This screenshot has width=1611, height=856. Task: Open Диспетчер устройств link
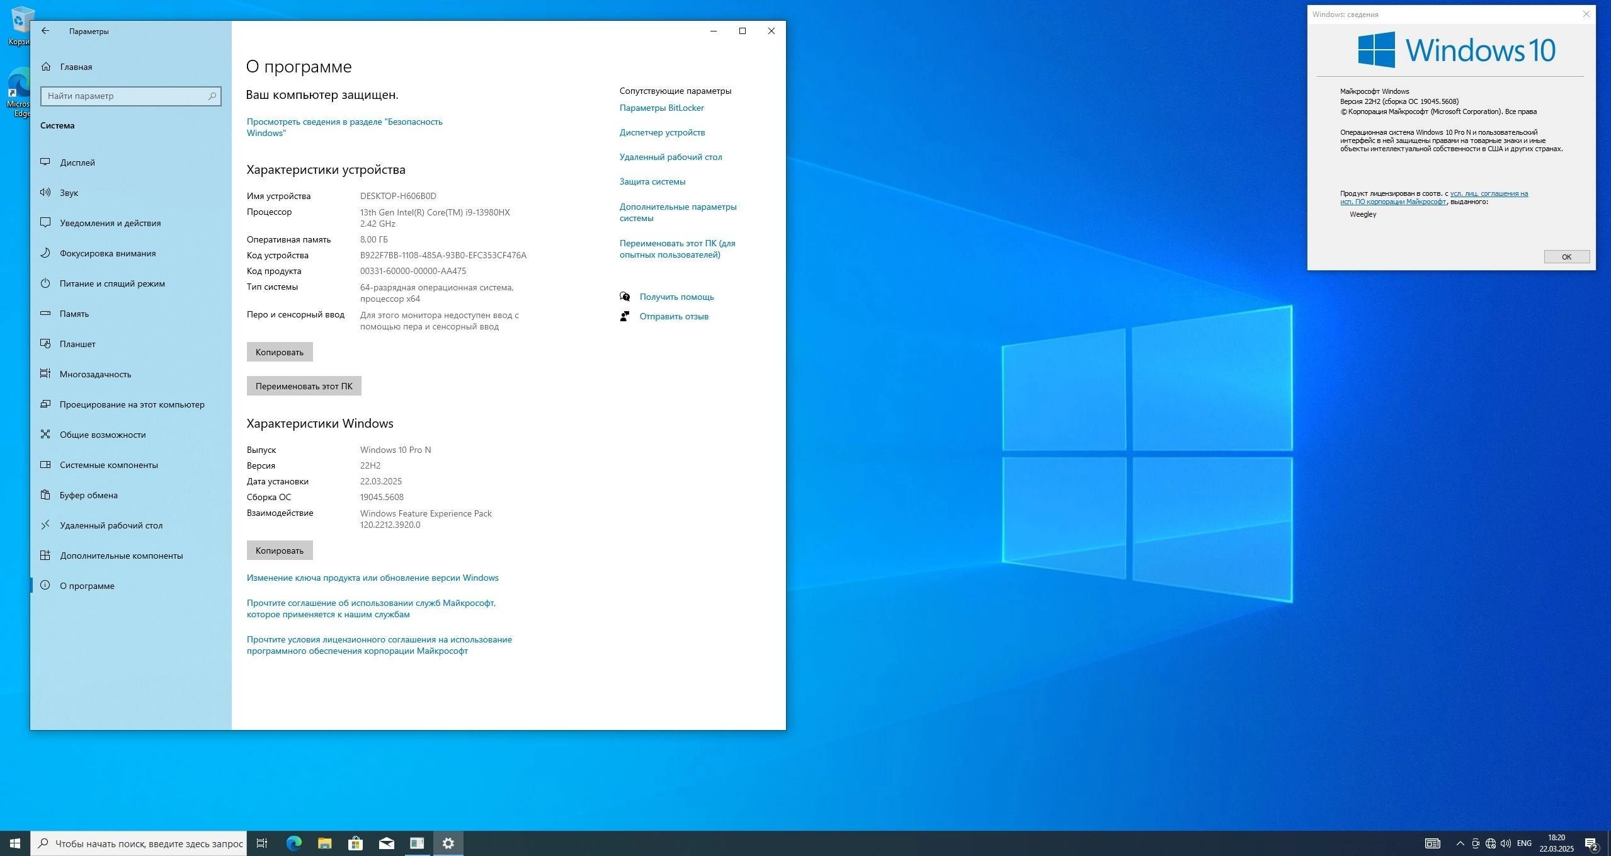tap(662, 132)
